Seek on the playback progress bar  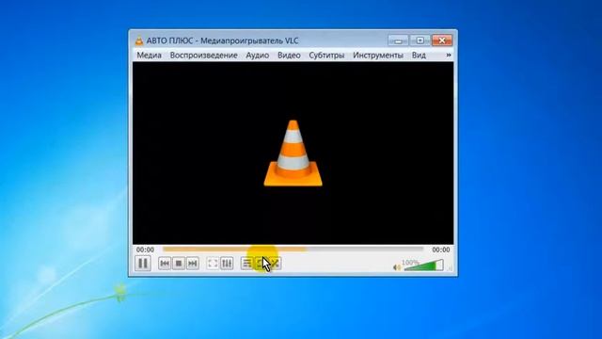[x=293, y=250]
